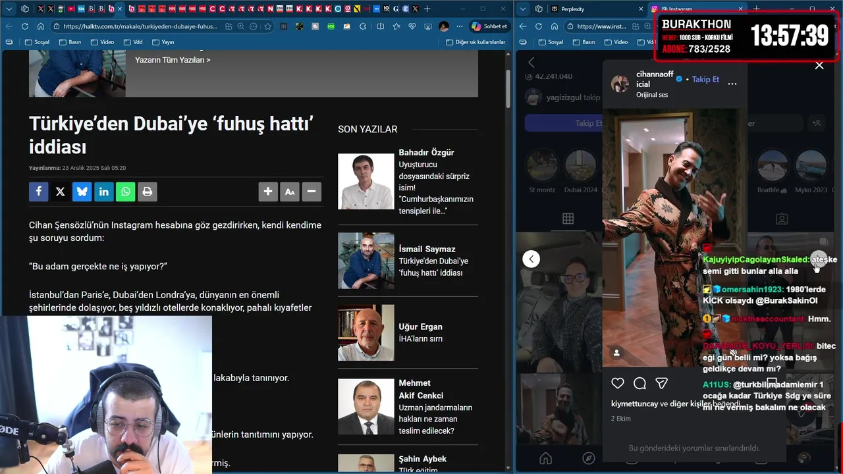843x474 pixels.
Task: Open Basın bookmarks folder in left browser
Action: [70, 42]
